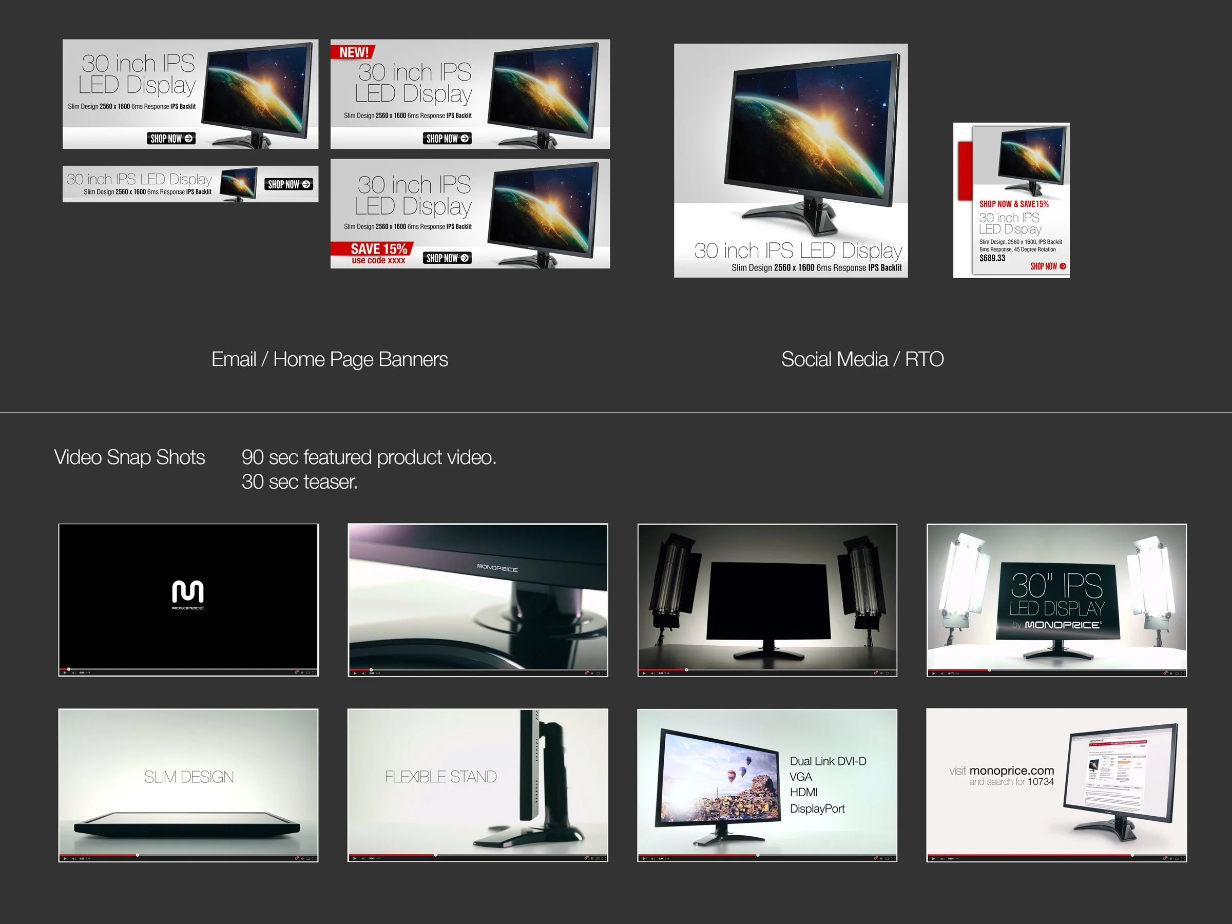Image resolution: width=1232 pixels, height=924 pixels.
Task: Click progress scrubber on SLIM DESIGN video
Action: click(137, 855)
